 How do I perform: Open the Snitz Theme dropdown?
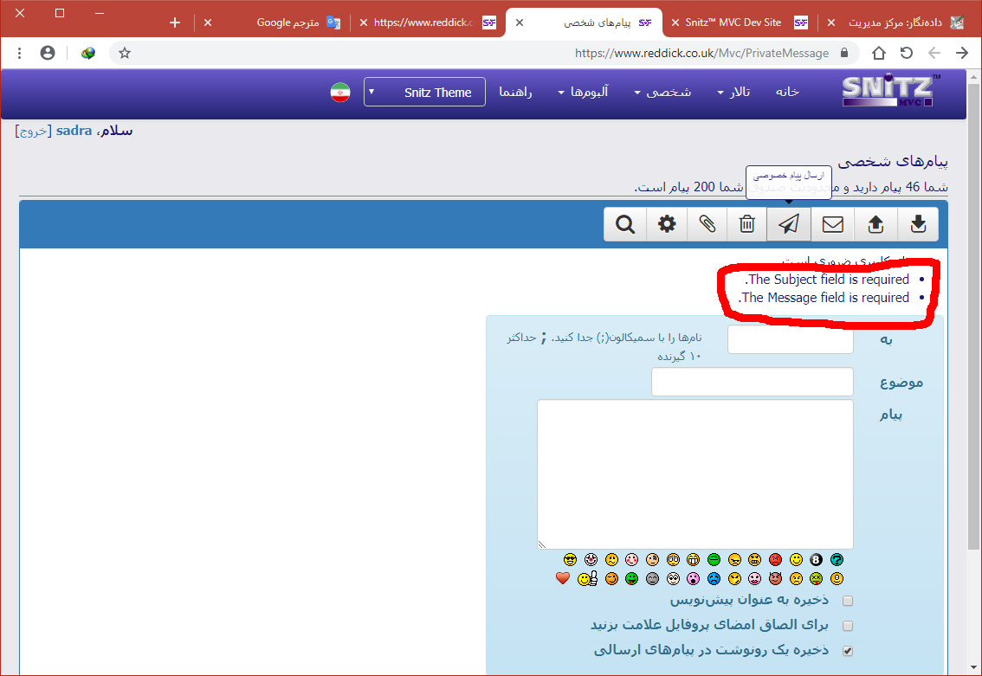tap(424, 93)
